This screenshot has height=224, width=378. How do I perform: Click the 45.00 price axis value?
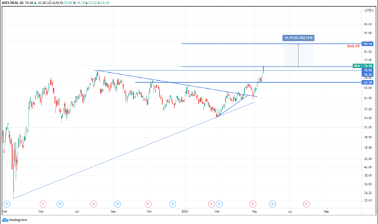pos(368,148)
